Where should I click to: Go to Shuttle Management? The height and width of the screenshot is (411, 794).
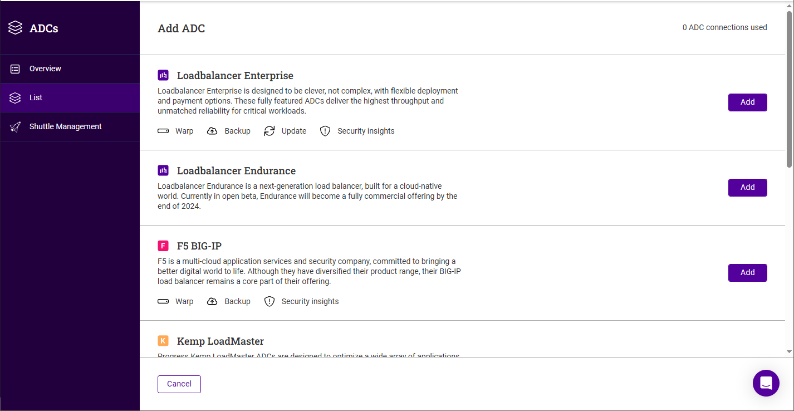(70, 127)
